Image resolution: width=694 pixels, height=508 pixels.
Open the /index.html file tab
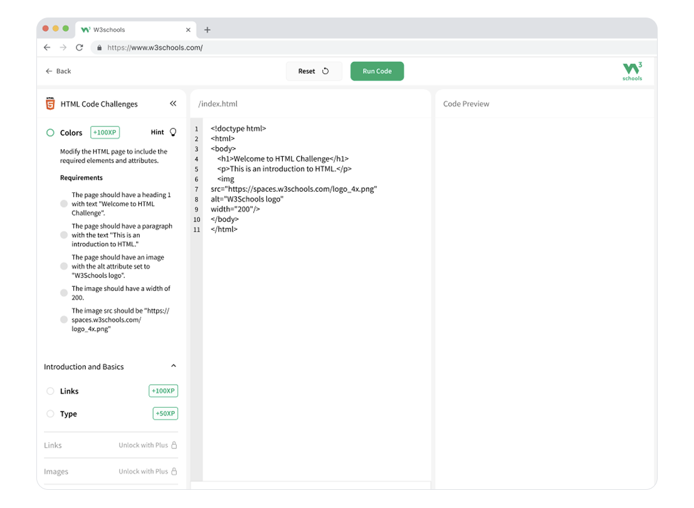218,104
